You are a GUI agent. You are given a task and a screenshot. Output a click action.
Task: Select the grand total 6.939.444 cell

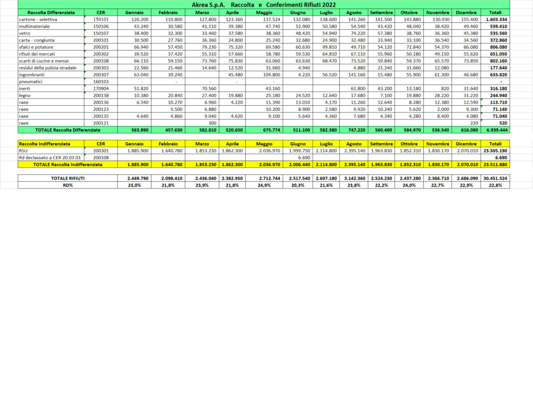496,130
